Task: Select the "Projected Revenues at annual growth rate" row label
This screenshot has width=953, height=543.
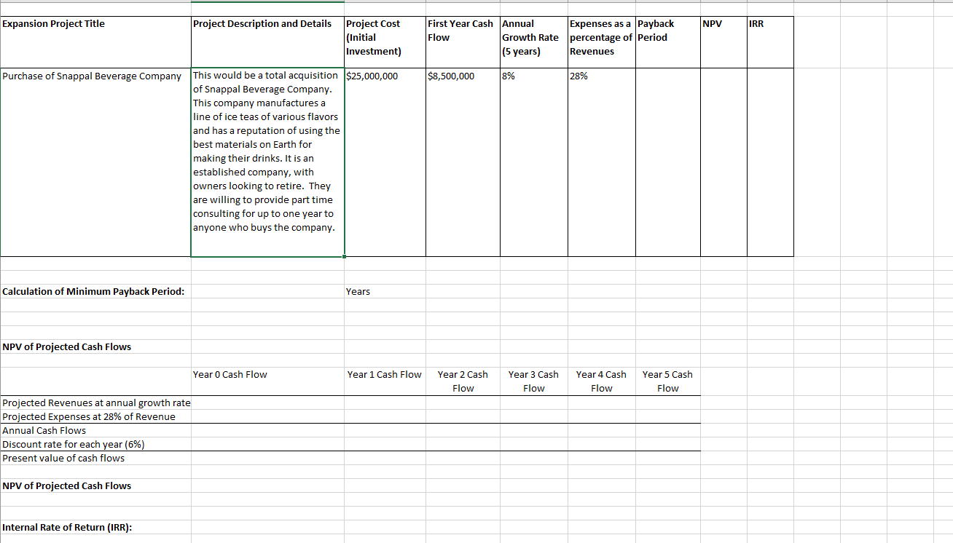Action: (95, 403)
